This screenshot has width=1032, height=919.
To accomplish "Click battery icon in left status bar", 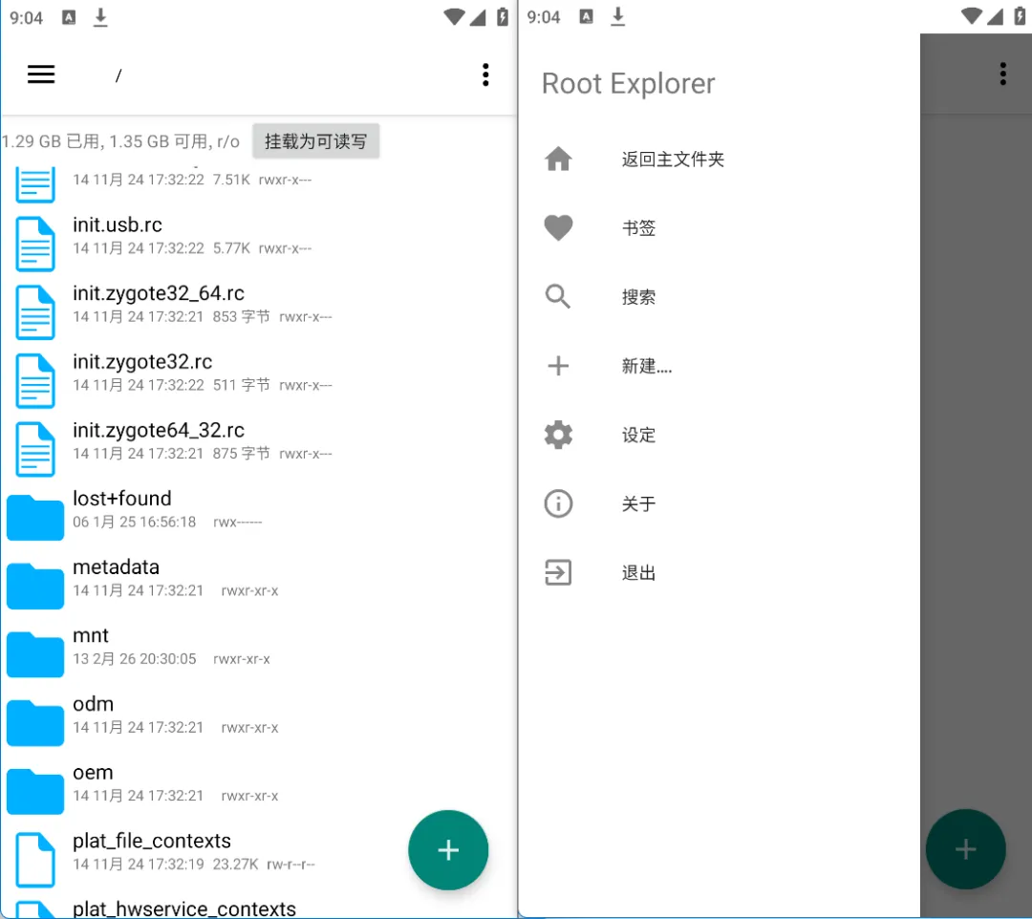I will coord(503,16).
